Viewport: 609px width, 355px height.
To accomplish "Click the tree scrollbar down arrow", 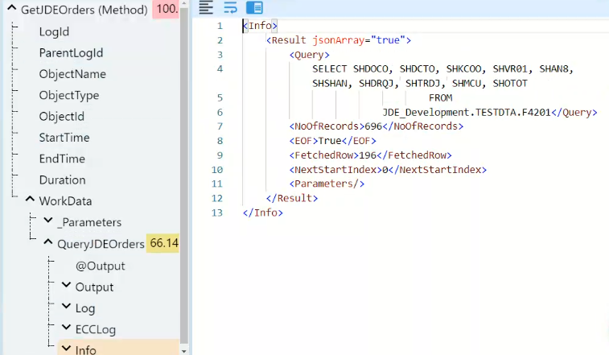I will tap(184, 351).
